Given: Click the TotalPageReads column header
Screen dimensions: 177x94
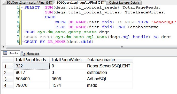Looking at the screenshot, I should 32,60.
